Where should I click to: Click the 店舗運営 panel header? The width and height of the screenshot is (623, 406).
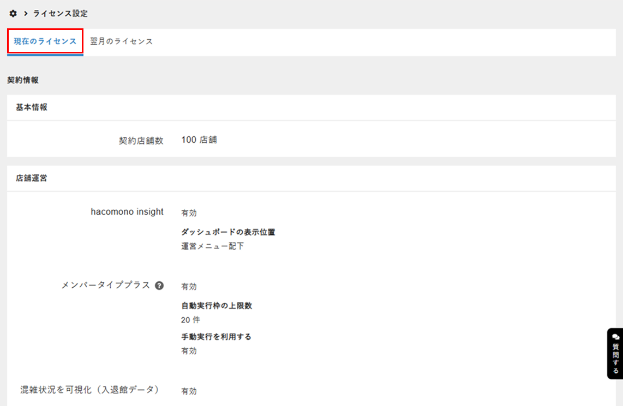pos(32,178)
